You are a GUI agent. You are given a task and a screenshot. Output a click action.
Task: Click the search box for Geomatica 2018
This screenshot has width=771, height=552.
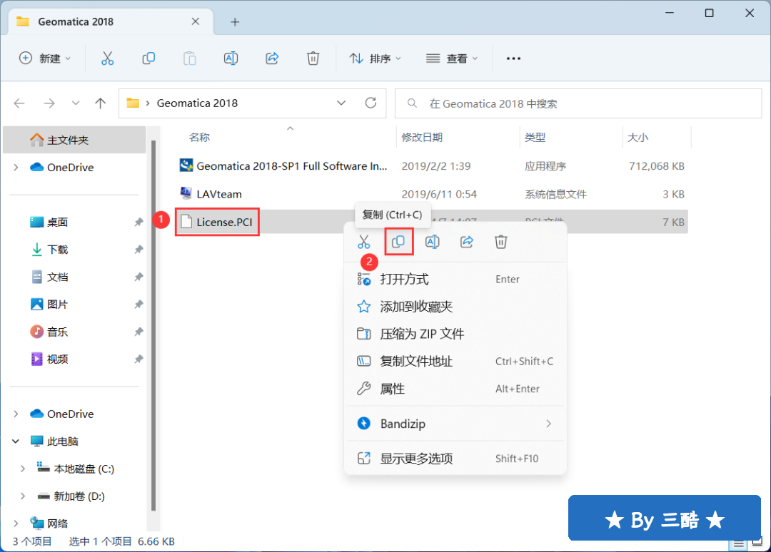point(578,103)
